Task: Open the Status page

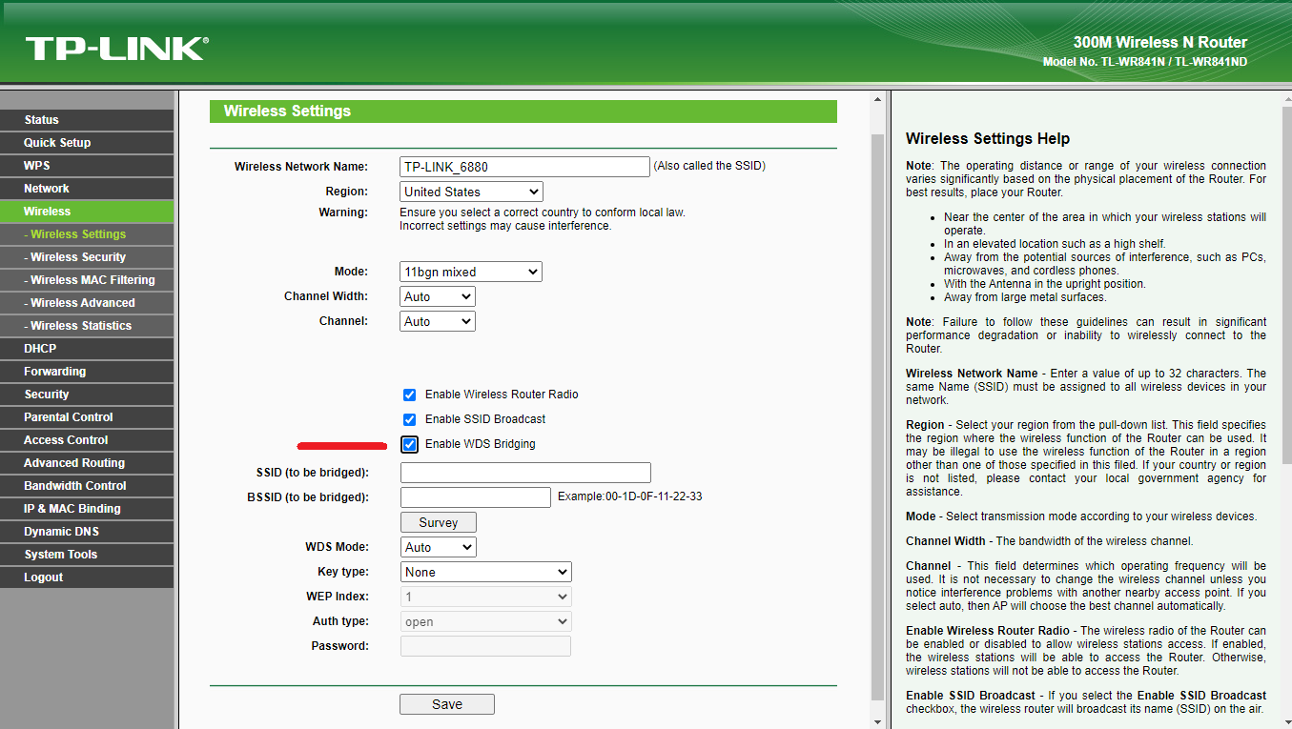Action: (87, 120)
